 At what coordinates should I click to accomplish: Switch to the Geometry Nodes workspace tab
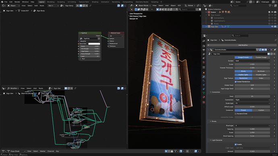(x=142, y=2)
